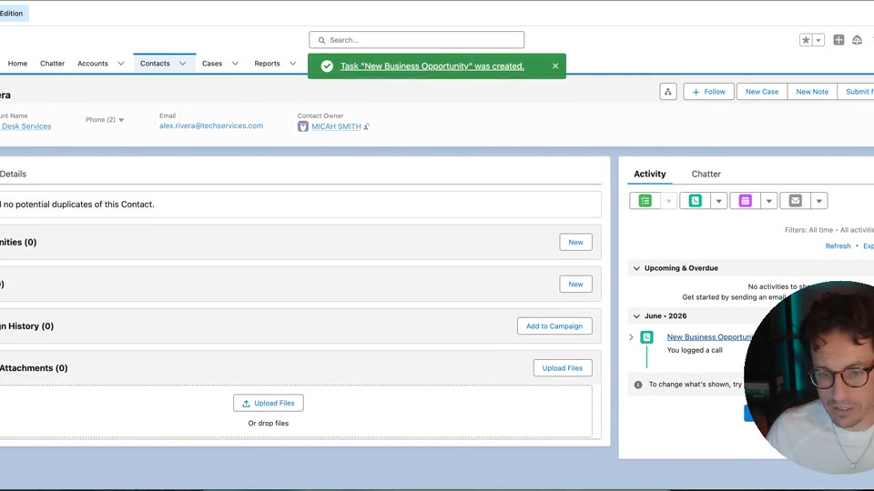Open New Business Opportunity activity link

click(x=709, y=336)
